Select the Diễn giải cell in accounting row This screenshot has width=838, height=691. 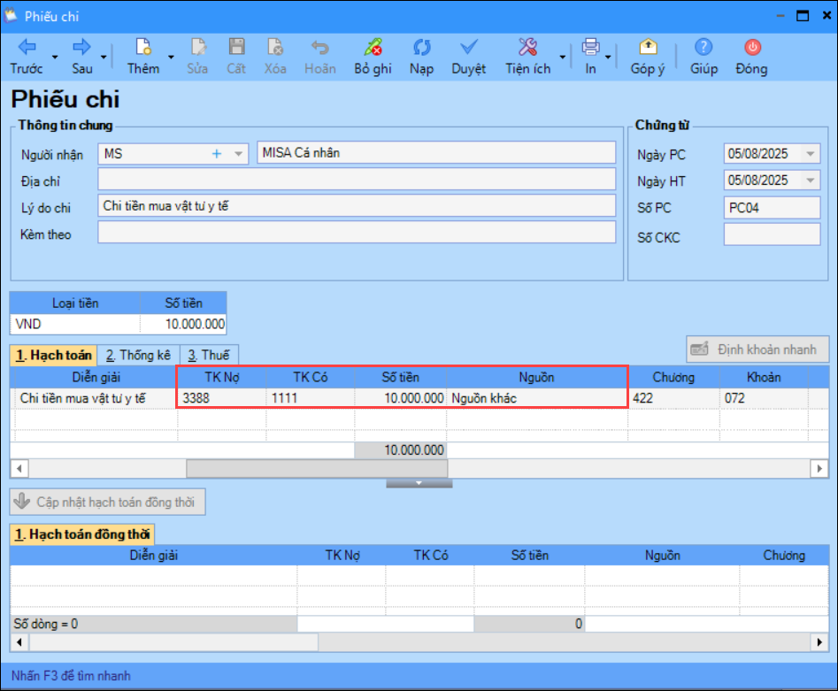(x=96, y=398)
